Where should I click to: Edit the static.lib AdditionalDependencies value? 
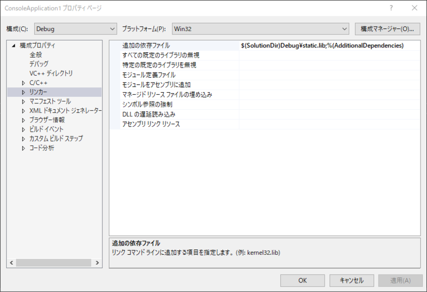coord(329,45)
